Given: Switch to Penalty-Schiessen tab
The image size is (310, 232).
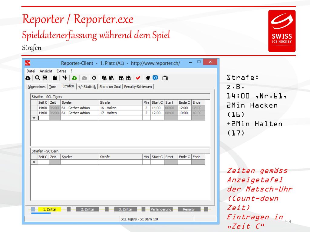Looking at the screenshot, I should (138, 87).
